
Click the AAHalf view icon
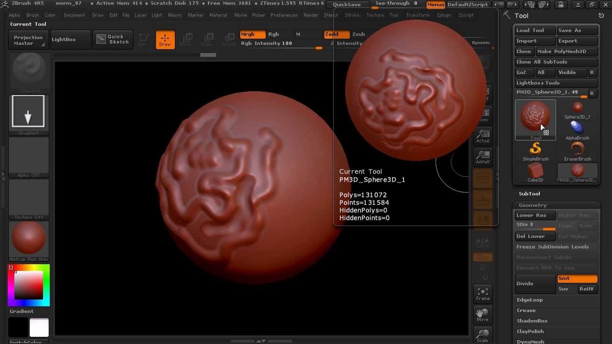pos(483,157)
